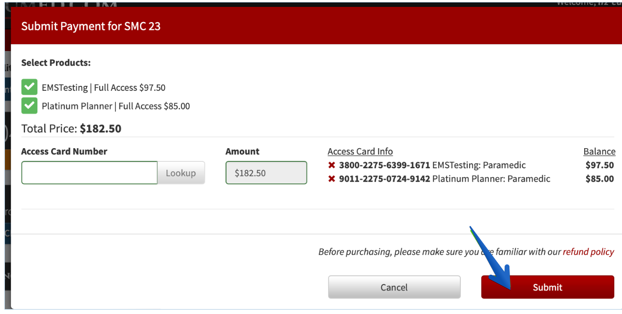622x314 pixels.
Task: Click the Balance column heading
Action: point(599,152)
